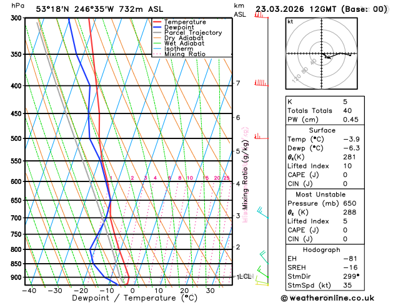Image resolution: width=393 pixels, height=303 pixels.
Task: Click the cyan wind barb at 700 hPa
Action: click(262, 213)
